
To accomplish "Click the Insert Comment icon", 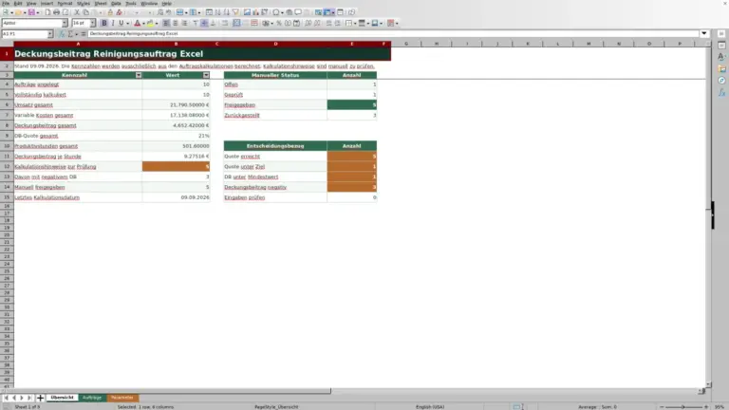I will pyautogui.click(x=298, y=12).
